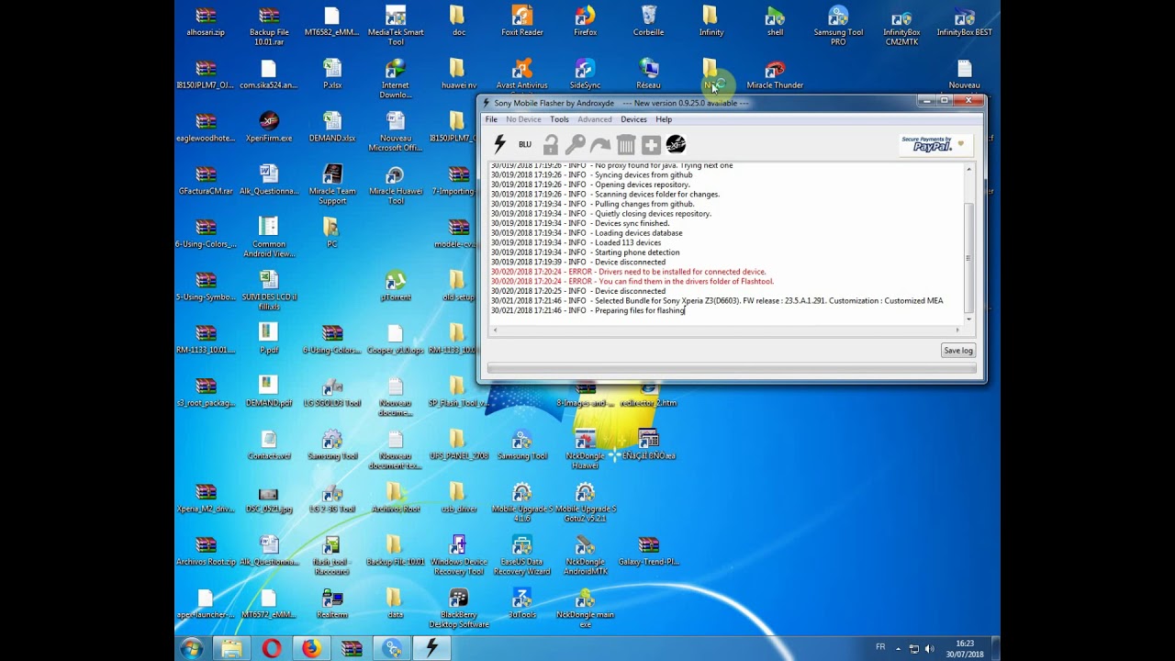Screen dimensions: 1175x661
Task: Click the lightning bolt Flash device icon
Action: click(x=500, y=144)
